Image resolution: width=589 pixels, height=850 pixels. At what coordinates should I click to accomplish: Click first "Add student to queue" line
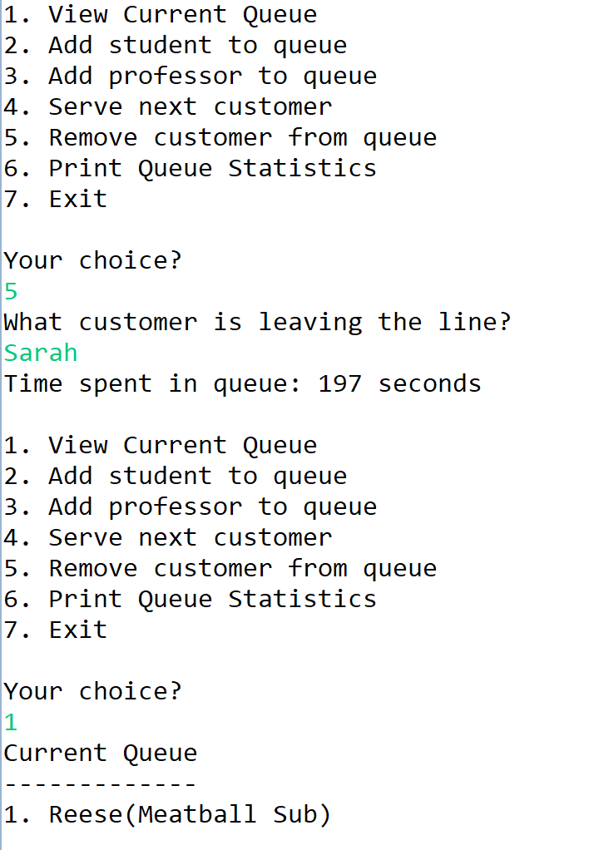(x=176, y=46)
